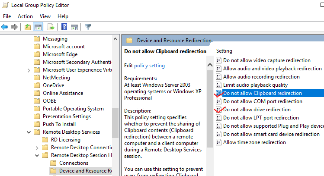The height and width of the screenshot is (176, 324).
Task: Toggle Show/Hide Console Tree toolbar icon
Action: 38,27
